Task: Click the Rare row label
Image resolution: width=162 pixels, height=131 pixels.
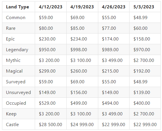Action: (x=11, y=28)
